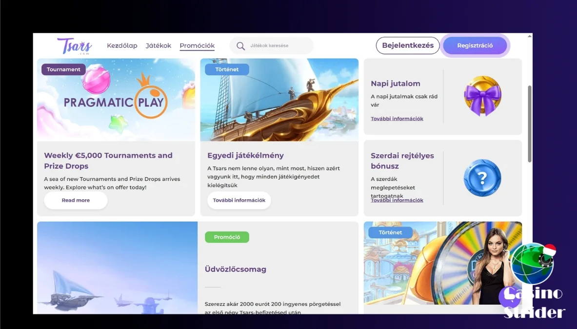The image size is (577, 329).
Task: Click Read more on the tournament card
Action: point(76,200)
